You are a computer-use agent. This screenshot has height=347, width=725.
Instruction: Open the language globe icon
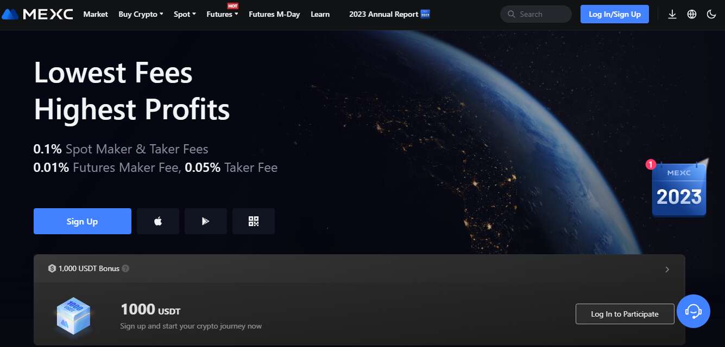[x=692, y=14]
